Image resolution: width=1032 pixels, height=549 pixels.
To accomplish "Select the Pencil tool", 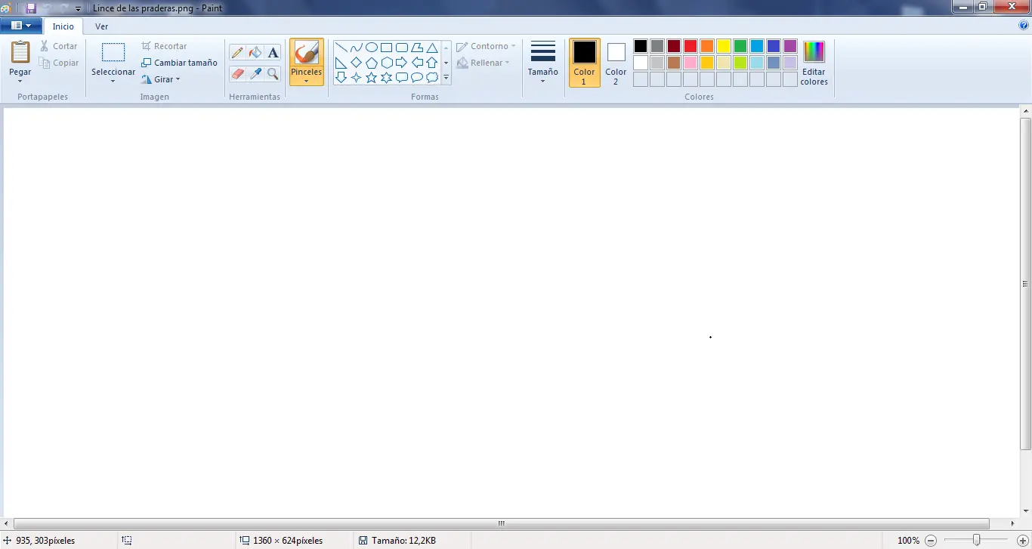I will coord(237,52).
